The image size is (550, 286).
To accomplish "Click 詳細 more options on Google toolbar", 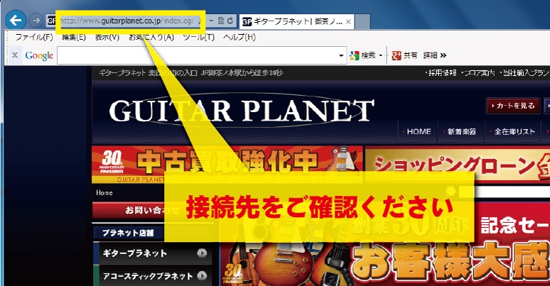I will (434, 55).
